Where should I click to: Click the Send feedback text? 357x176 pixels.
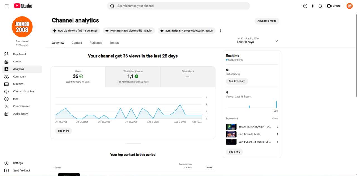(22, 170)
